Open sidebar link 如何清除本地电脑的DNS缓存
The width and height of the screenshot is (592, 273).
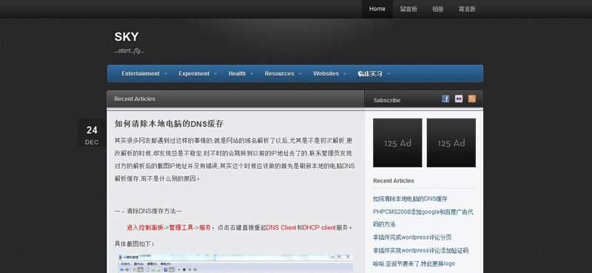point(410,198)
